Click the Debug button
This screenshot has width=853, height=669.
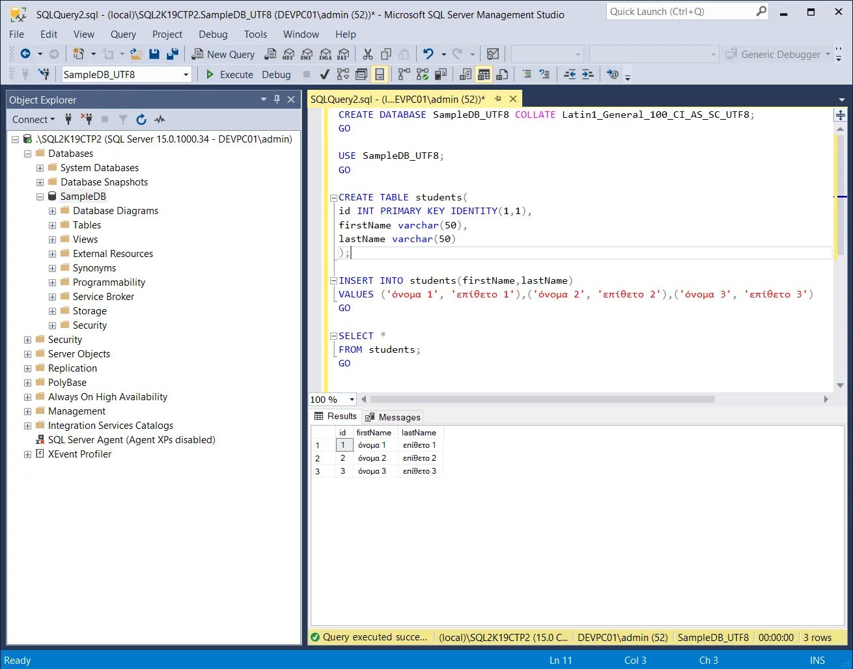tap(276, 74)
